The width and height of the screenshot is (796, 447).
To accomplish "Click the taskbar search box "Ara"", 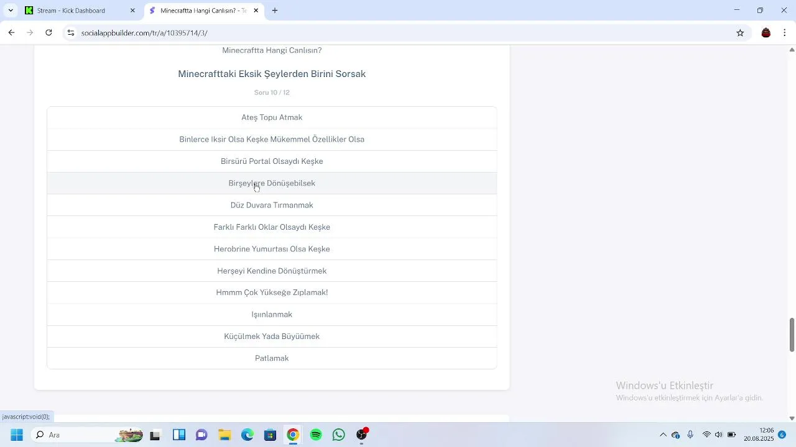I will [87, 435].
